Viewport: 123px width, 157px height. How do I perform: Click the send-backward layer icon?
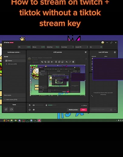coord(62,62)
